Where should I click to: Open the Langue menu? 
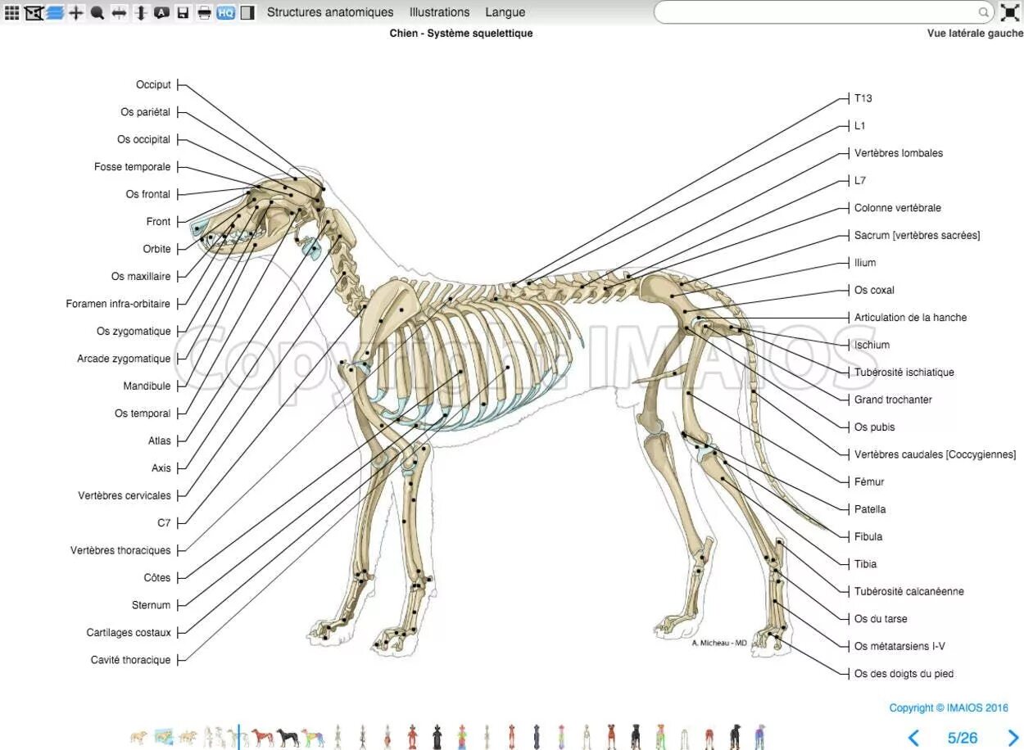[505, 12]
